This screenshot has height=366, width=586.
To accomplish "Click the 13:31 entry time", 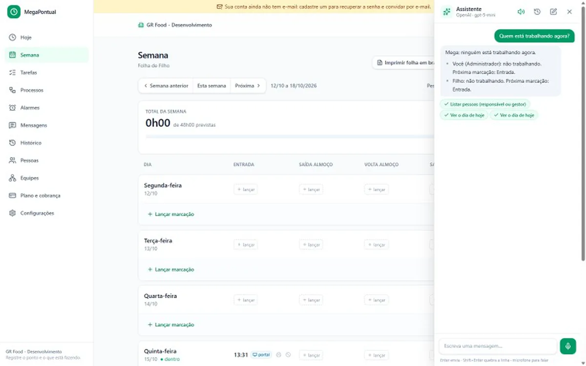I will [241, 355].
